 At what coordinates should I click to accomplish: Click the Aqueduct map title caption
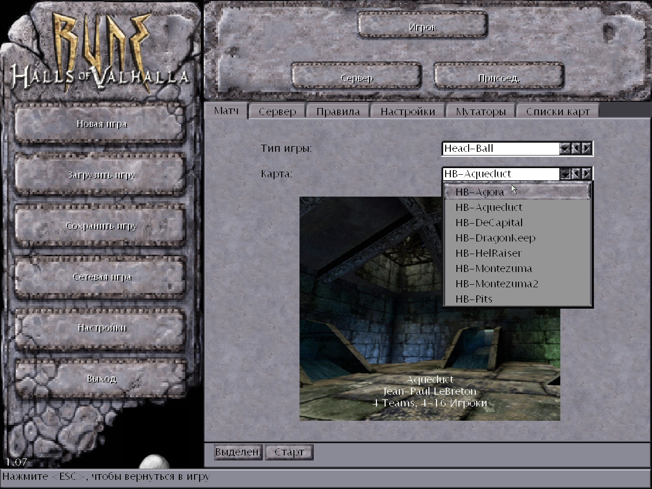coord(430,379)
